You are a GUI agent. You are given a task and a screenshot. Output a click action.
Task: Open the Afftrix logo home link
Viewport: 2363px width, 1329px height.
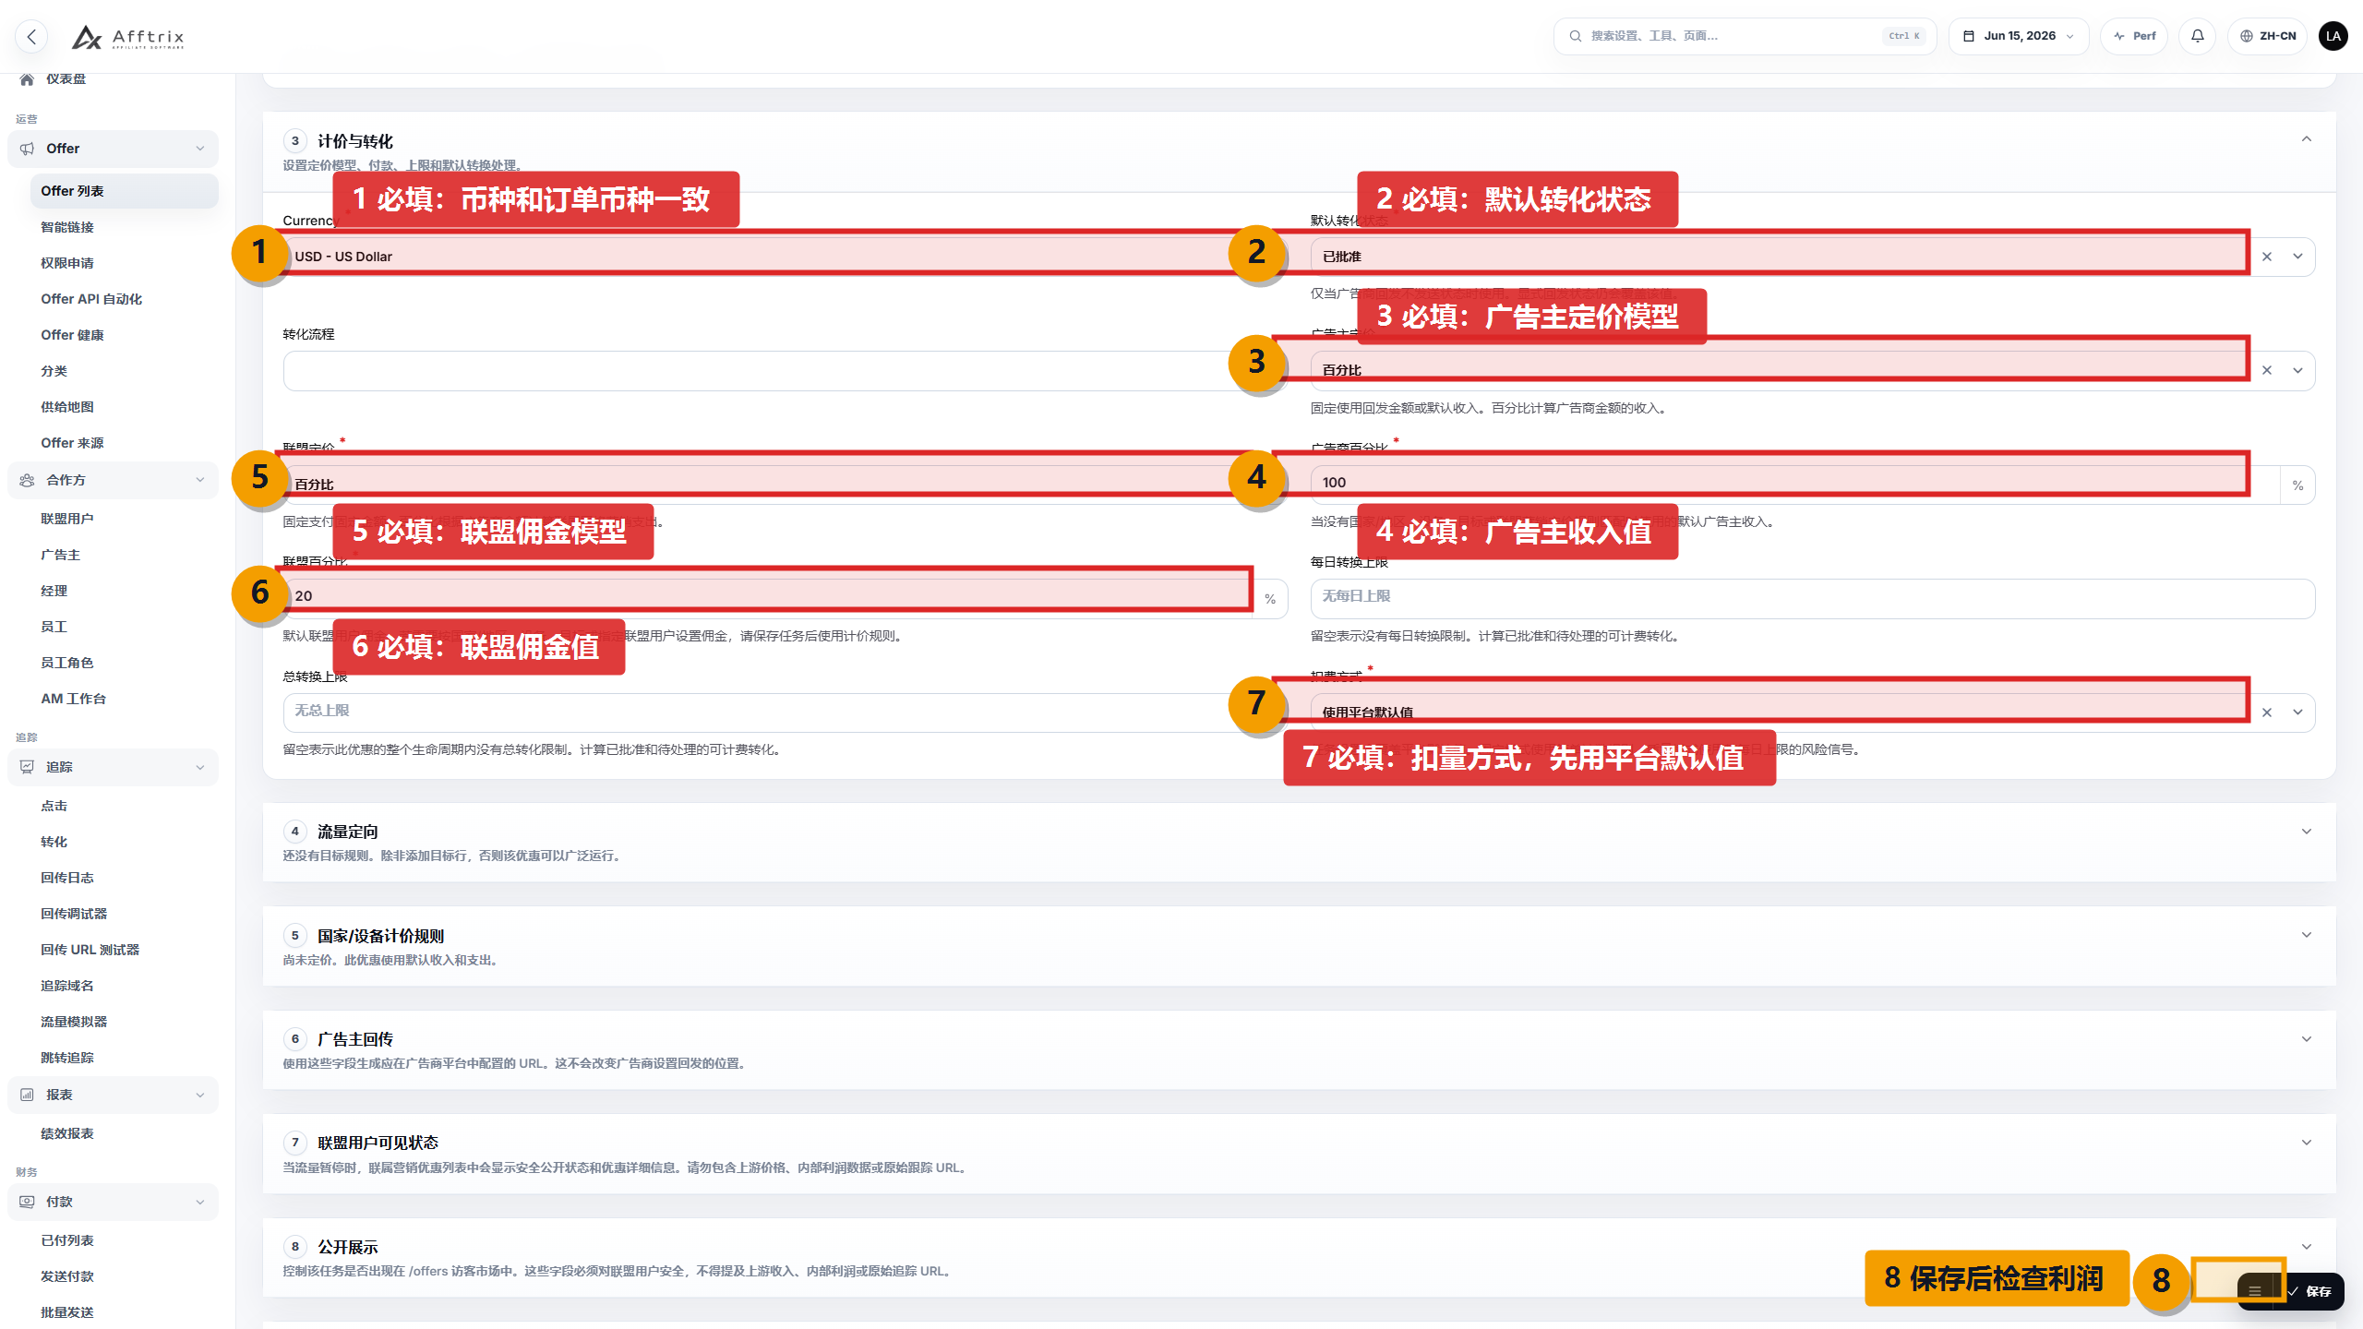(128, 37)
